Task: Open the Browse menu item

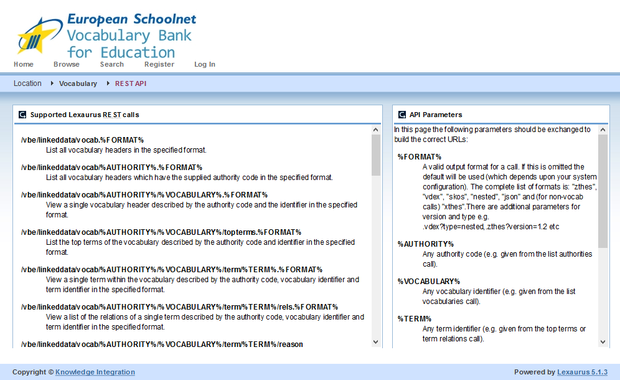Action: point(67,64)
